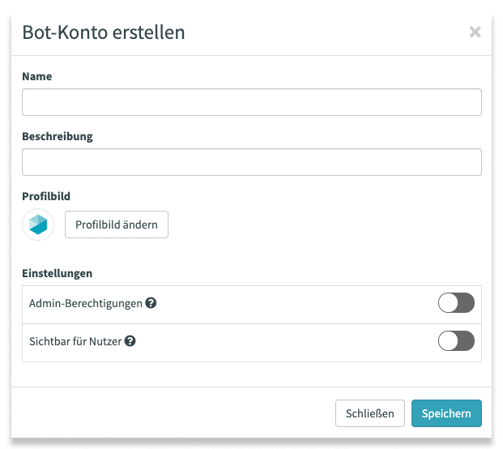Click the bot avatar profile picture icon
The width and height of the screenshot is (503, 449).
point(38,224)
